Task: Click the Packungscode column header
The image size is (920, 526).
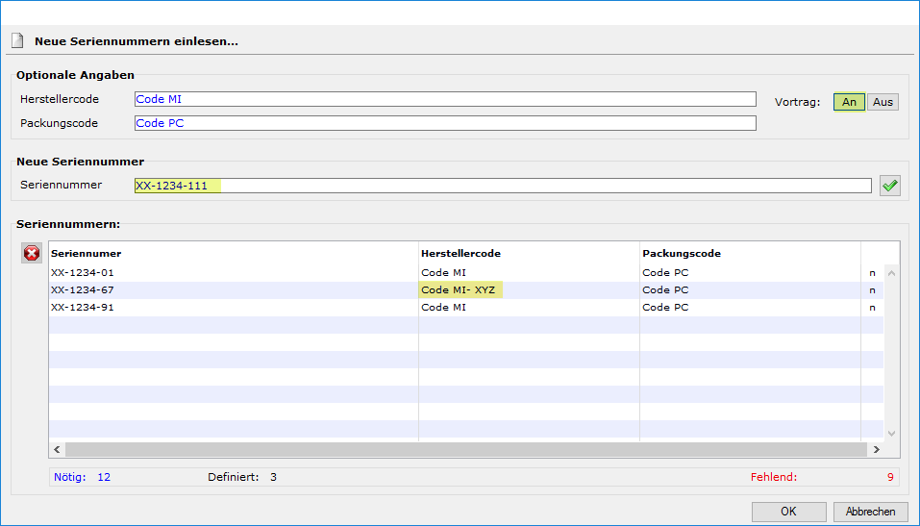Action: 682,253
